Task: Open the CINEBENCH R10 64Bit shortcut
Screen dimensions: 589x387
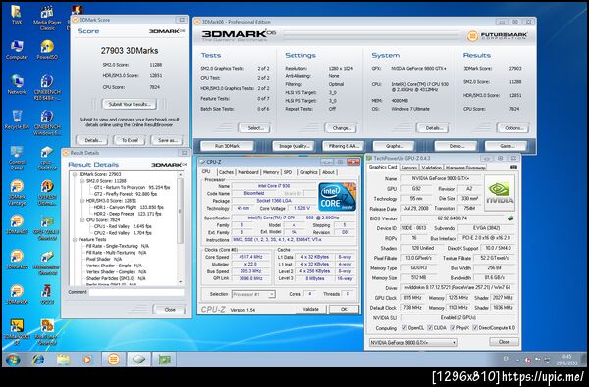Action: (47, 87)
